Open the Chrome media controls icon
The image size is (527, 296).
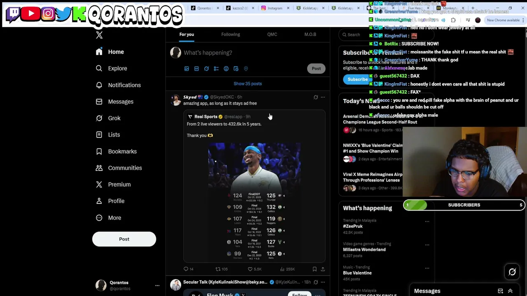(468, 20)
